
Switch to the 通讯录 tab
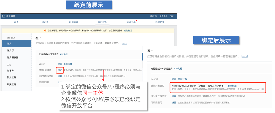coord(45,22)
